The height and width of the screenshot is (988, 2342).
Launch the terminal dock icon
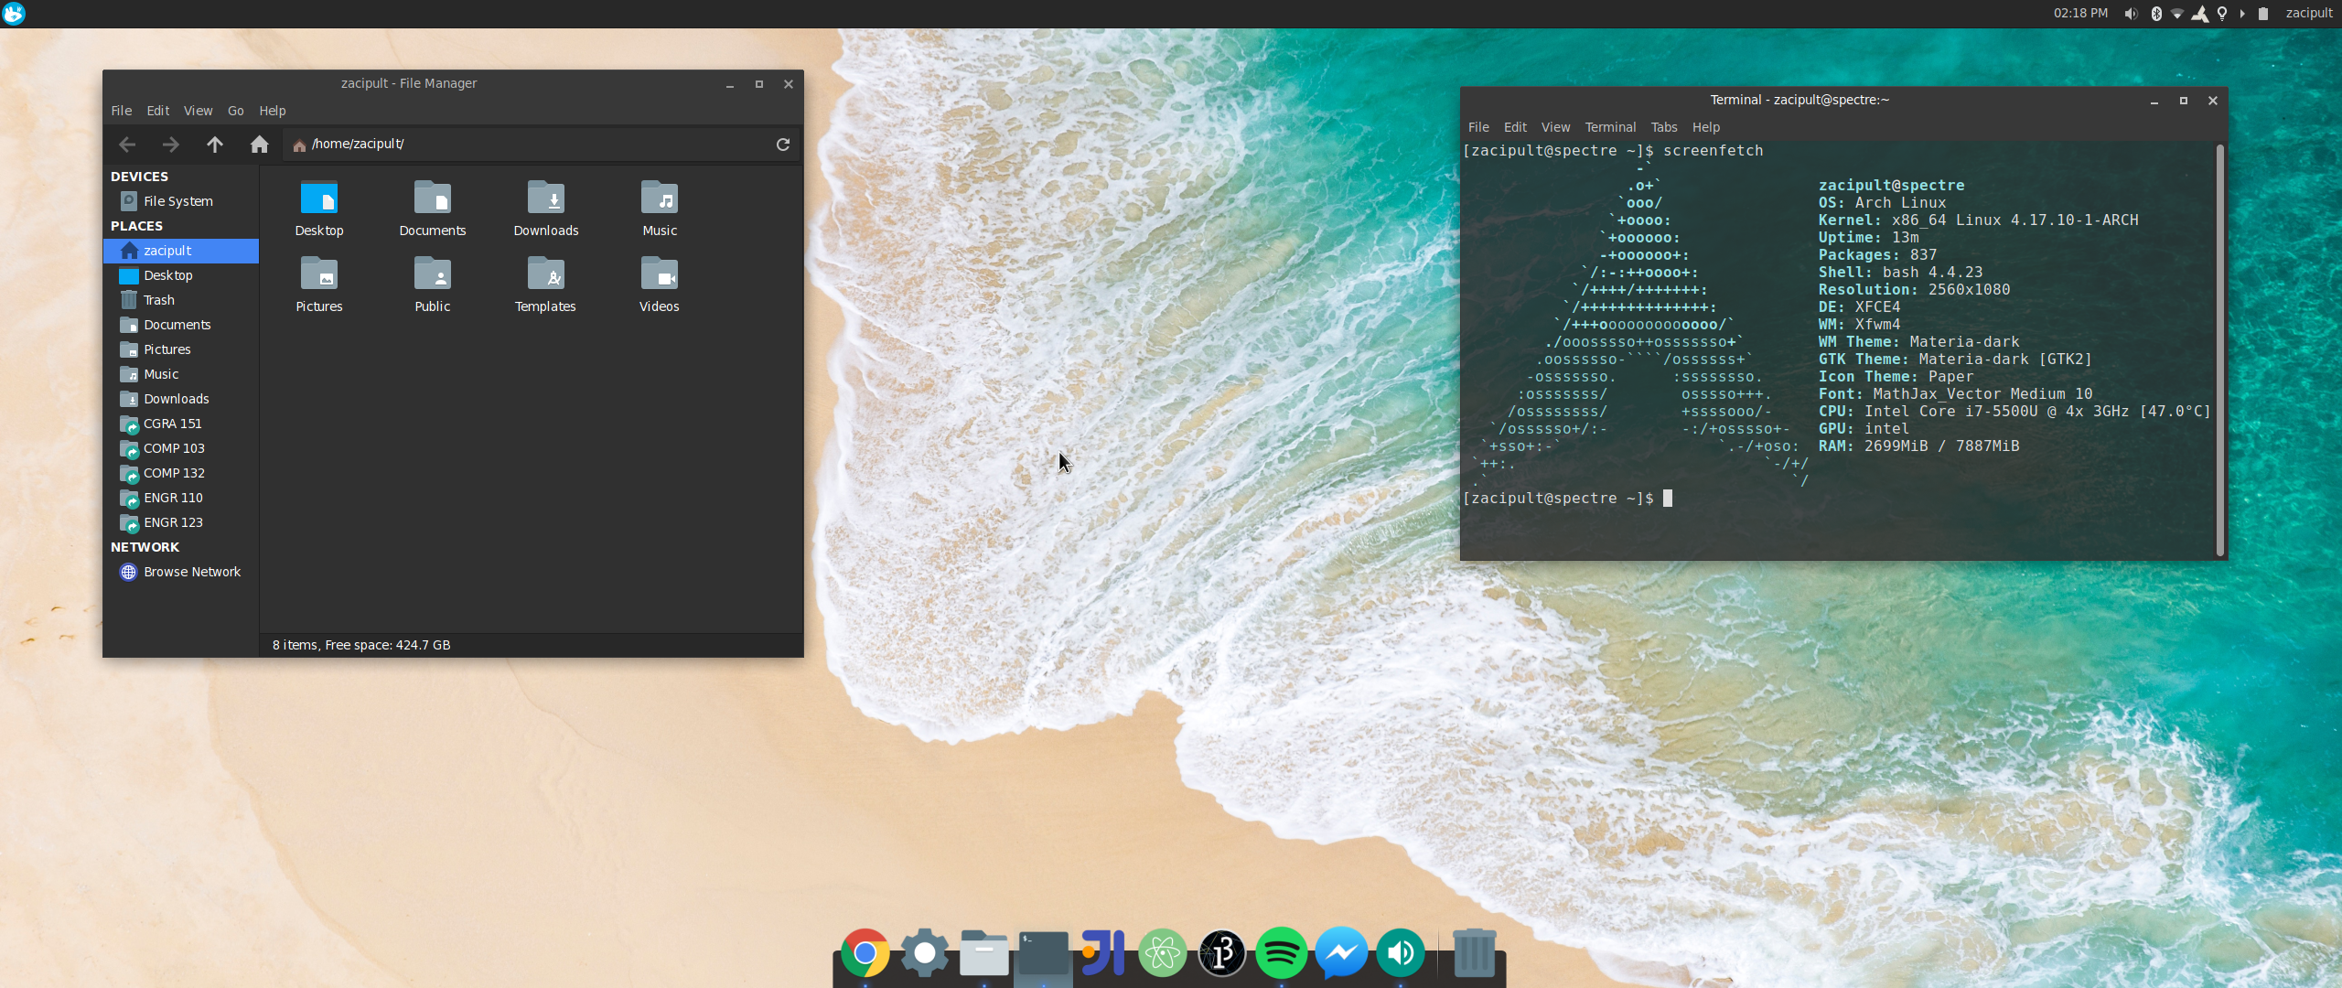click(x=1044, y=953)
